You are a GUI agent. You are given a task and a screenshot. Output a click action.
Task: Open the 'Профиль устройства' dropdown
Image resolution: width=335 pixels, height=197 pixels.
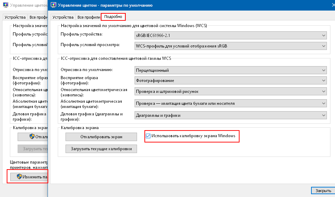point(231,36)
